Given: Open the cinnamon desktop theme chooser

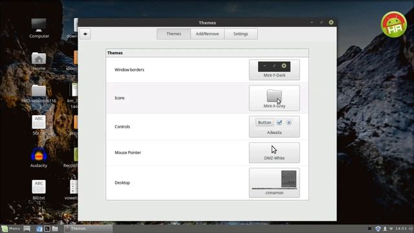Looking at the screenshot, I should click(x=274, y=183).
